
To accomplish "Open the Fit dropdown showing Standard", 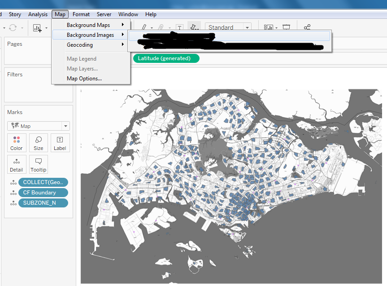I will click(x=229, y=27).
